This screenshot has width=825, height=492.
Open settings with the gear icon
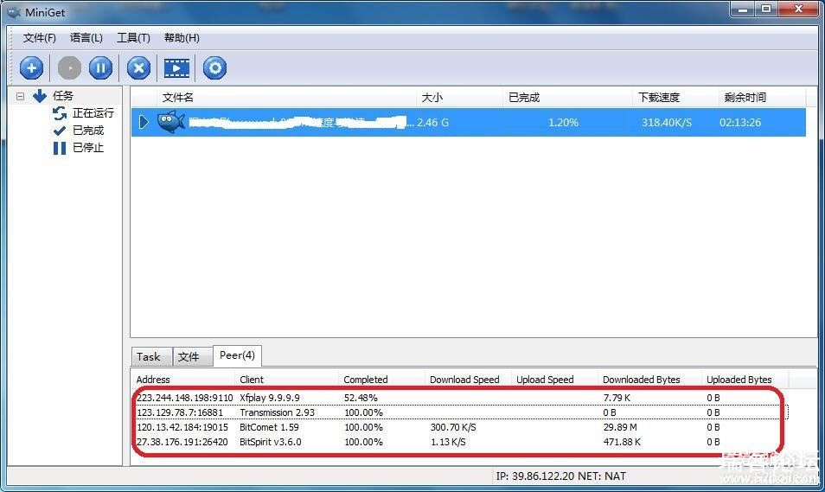click(x=214, y=68)
